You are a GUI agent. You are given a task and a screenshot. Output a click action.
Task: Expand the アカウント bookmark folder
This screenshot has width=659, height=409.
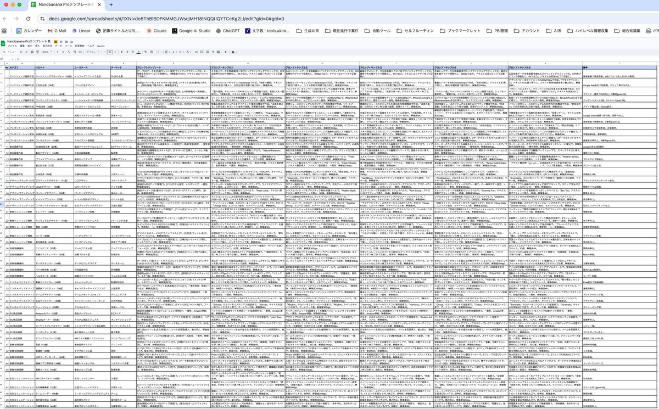tap(526, 31)
